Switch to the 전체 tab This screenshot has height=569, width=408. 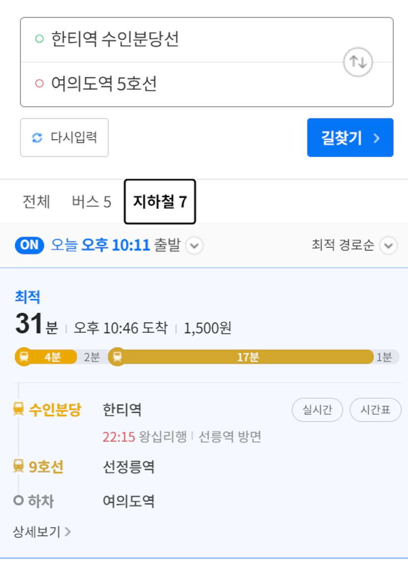pos(37,202)
